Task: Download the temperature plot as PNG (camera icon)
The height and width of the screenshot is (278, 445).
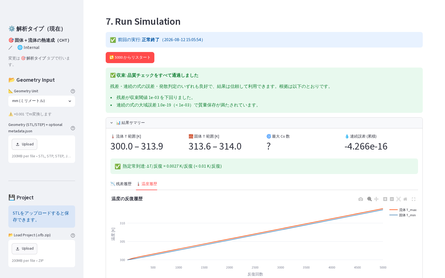Action: tap(361, 199)
